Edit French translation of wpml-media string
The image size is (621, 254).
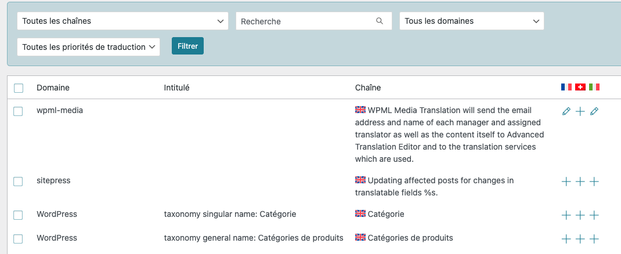pos(566,111)
